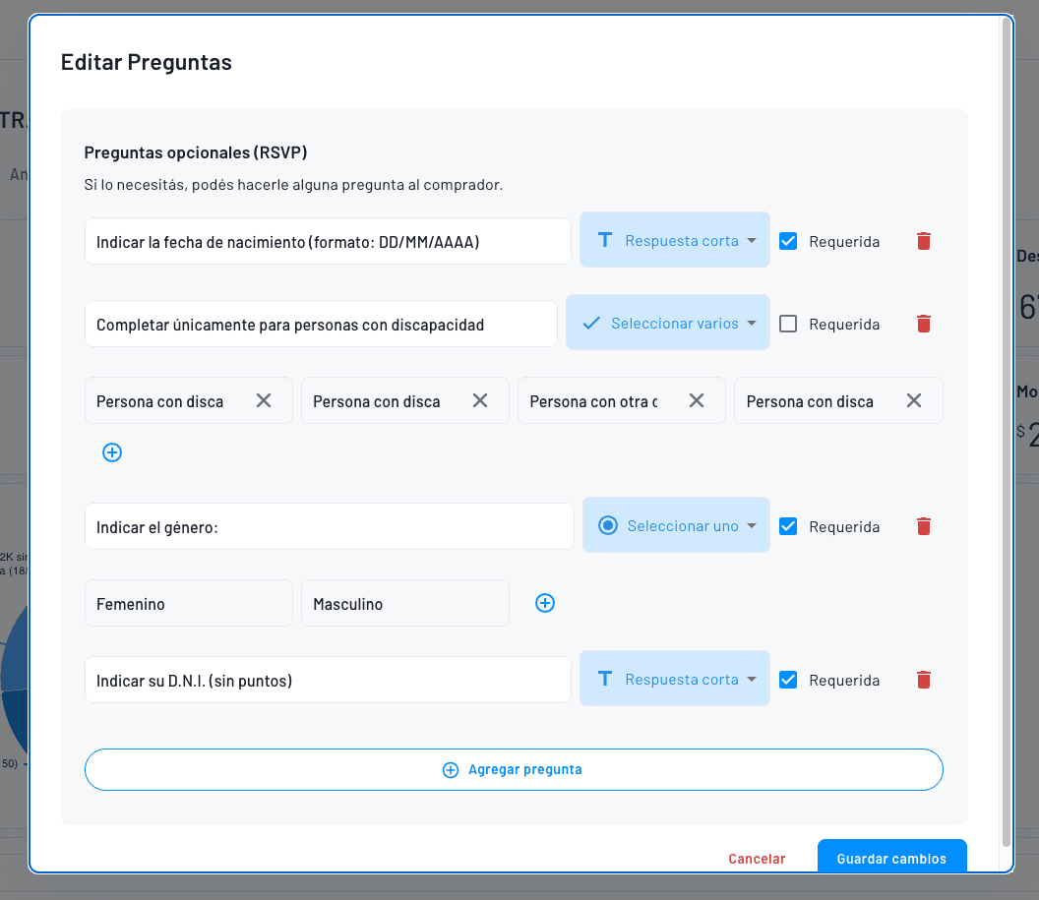Image resolution: width=1039 pixels, height=900 pixels.
Task: Open the Respuesta corta type dropdown
Action: (674, 240)
